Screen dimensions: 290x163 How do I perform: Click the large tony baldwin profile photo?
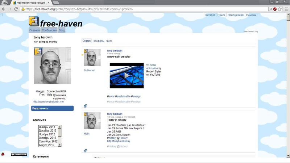pos(52,66)
